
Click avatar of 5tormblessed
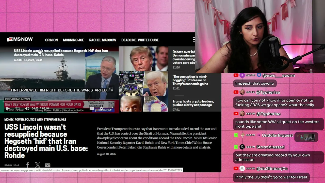click(x=242, y=147)
